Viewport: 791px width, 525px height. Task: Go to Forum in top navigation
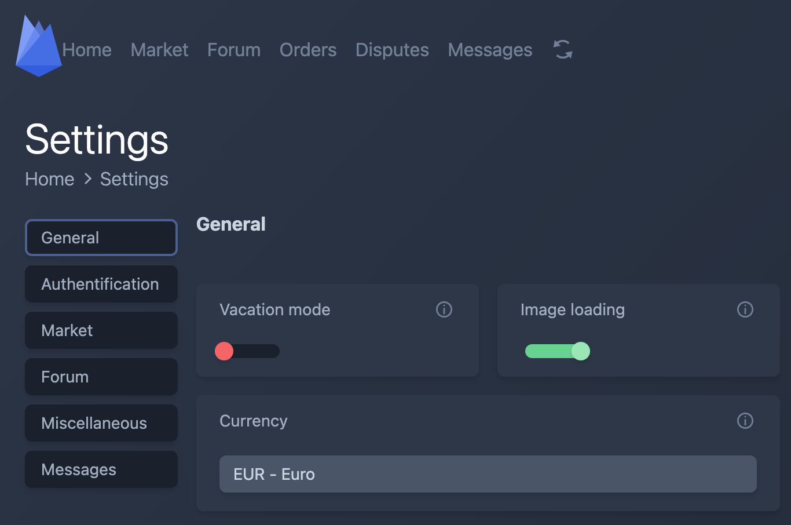point(234,50)
